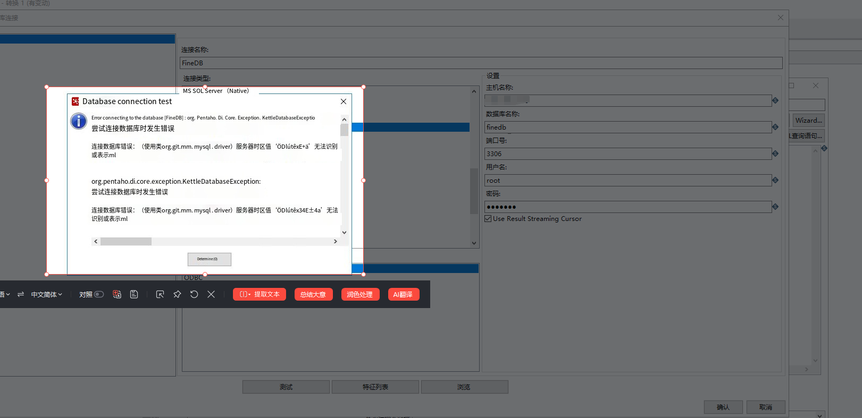Open the source language dropdown left of the swap icon
The height and width of the screenshot is (418, 862).
[x=5, y=294]
